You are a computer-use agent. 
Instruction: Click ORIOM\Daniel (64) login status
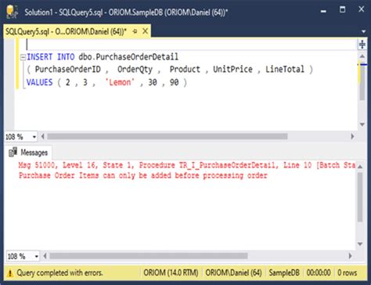pyautogui.click(x=233, y=272)
